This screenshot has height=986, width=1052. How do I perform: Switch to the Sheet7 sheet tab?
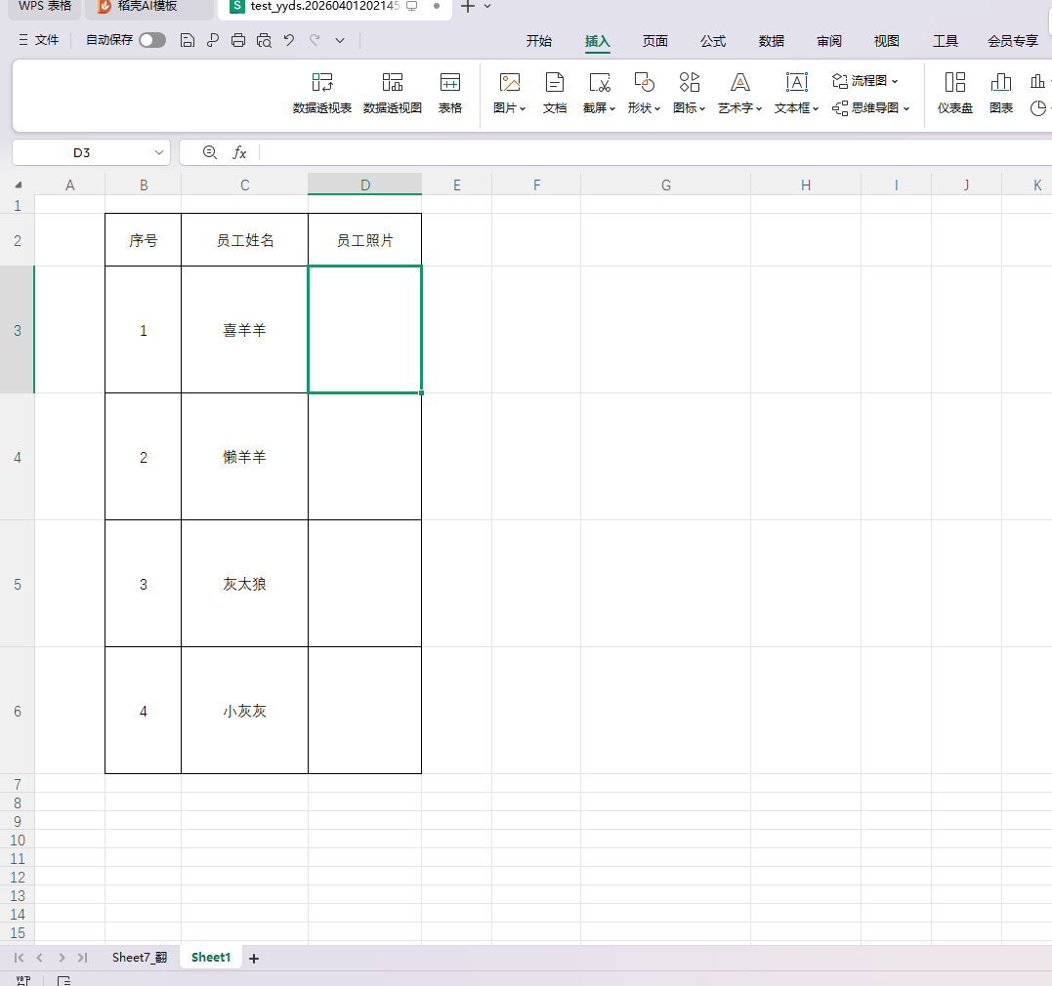coord(140,958)
